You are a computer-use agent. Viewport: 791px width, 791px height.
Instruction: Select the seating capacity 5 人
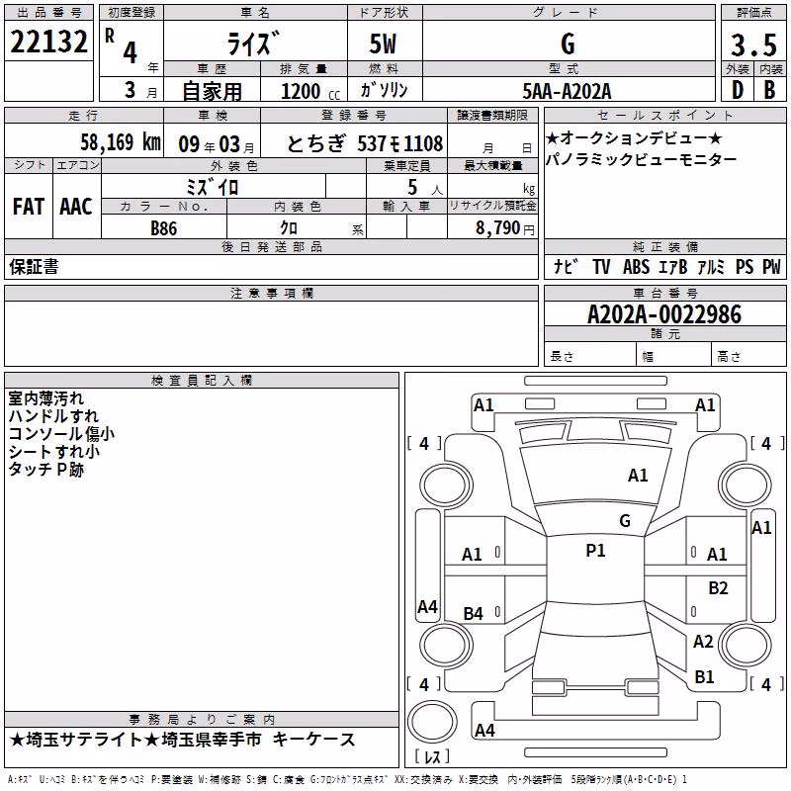pyautogui.click(x=425, y=187)
